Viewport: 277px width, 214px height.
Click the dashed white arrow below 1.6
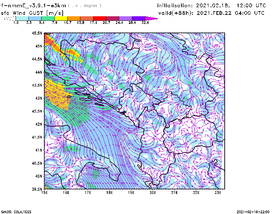pos(10,18)
